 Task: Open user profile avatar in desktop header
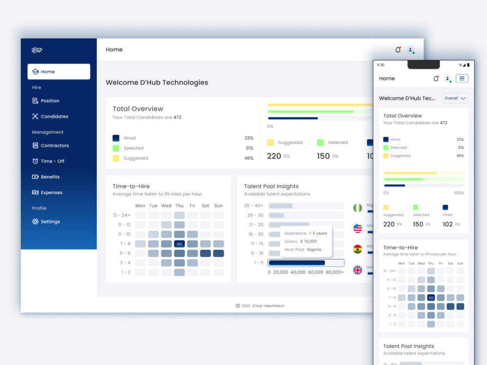[411, 50]
